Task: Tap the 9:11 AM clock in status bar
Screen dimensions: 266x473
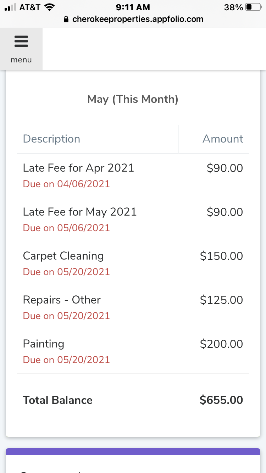Action: click(133, 7)
